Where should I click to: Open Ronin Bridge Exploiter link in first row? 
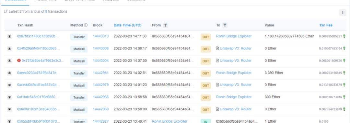coord(234,36)
